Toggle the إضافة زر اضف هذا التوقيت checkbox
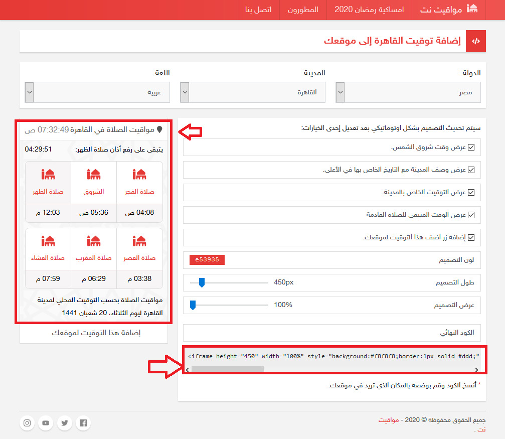 pyautogui.click(x=471, y=237)
